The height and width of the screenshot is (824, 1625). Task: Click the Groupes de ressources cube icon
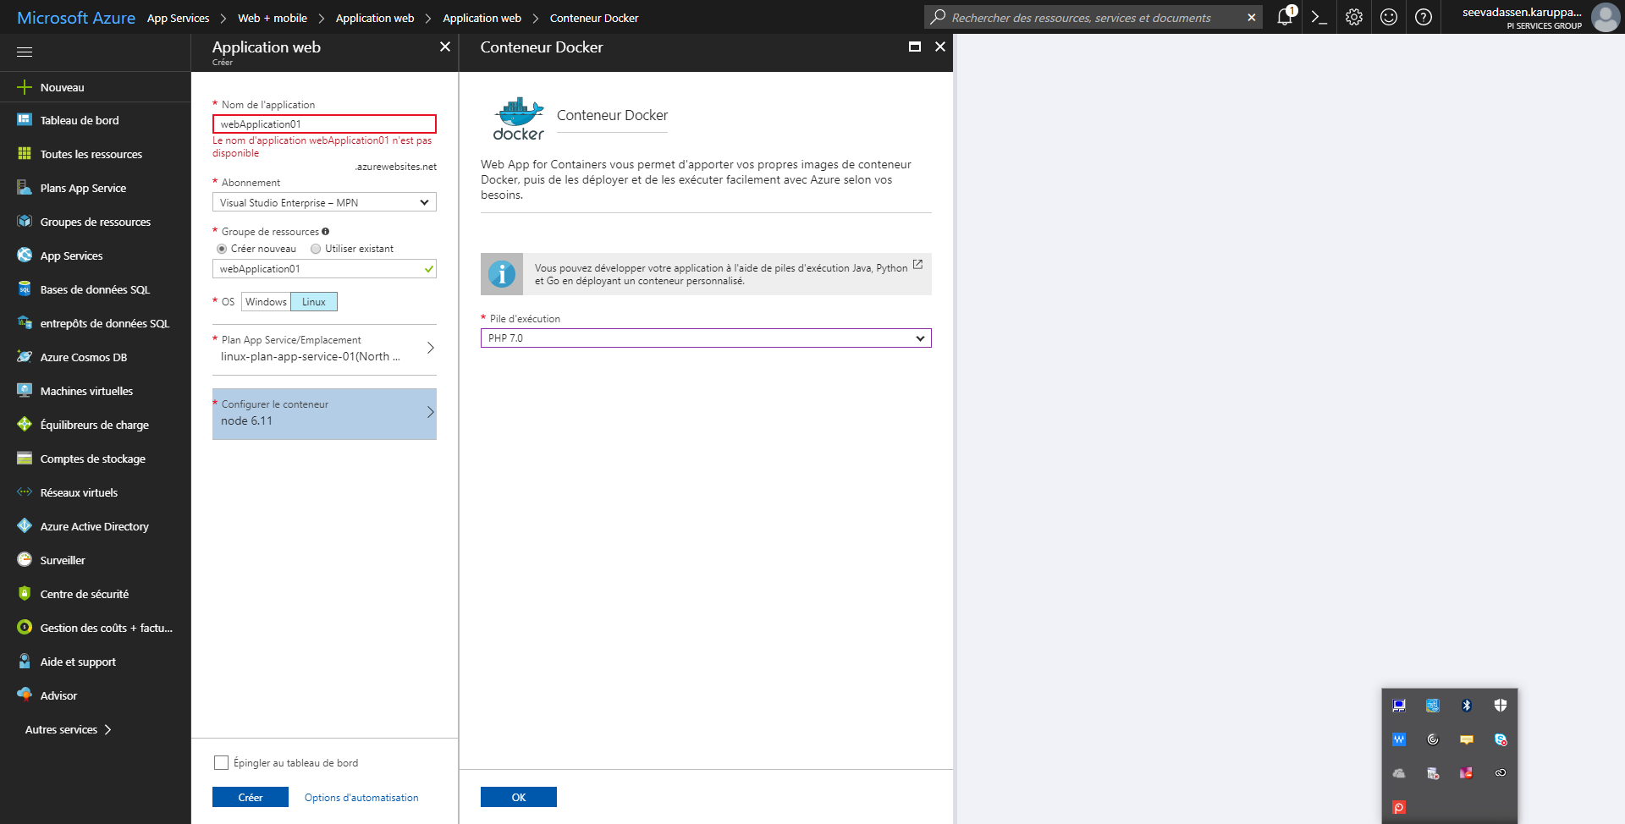[x=25, y=222]
